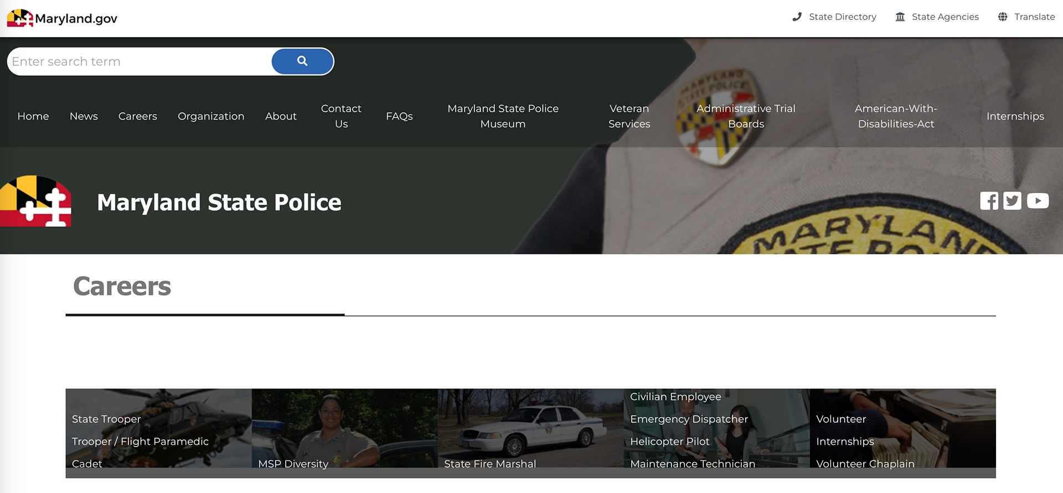Screen dimensions: 1063x493
Task: Click the Maryland flag shield logo
Action: tap(35, 201)
